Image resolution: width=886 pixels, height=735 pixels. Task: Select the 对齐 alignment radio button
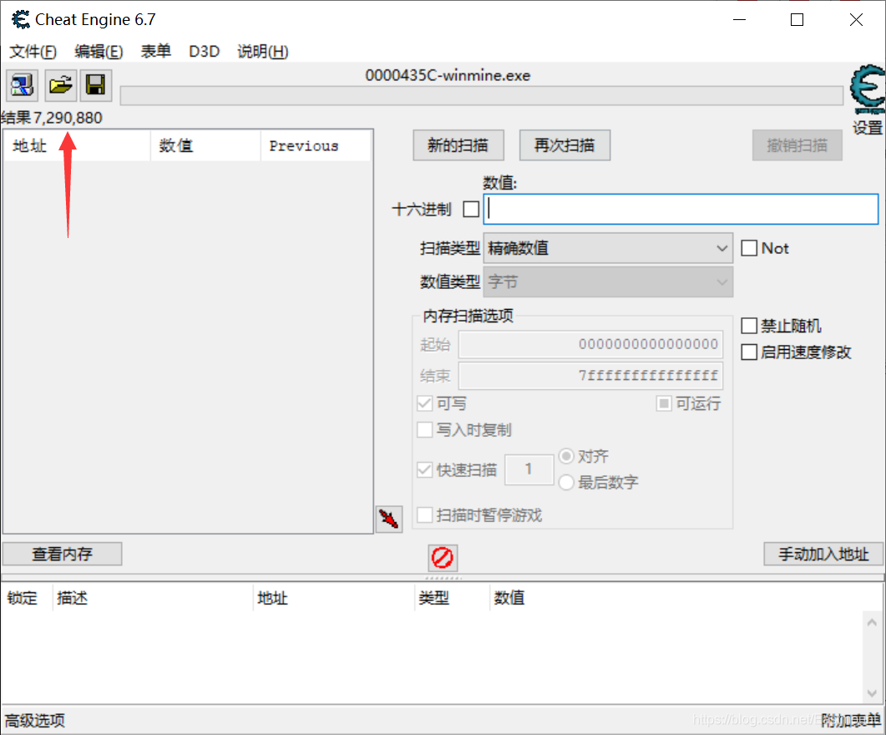pyautogui.click(x=566, y=456)
